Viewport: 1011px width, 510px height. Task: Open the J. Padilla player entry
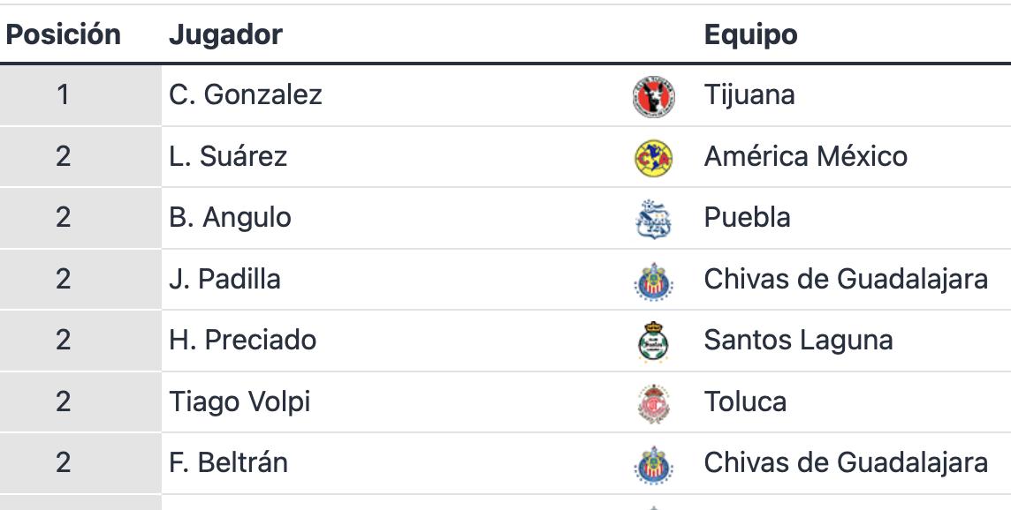pyautogui.click(x=224, y=279)
